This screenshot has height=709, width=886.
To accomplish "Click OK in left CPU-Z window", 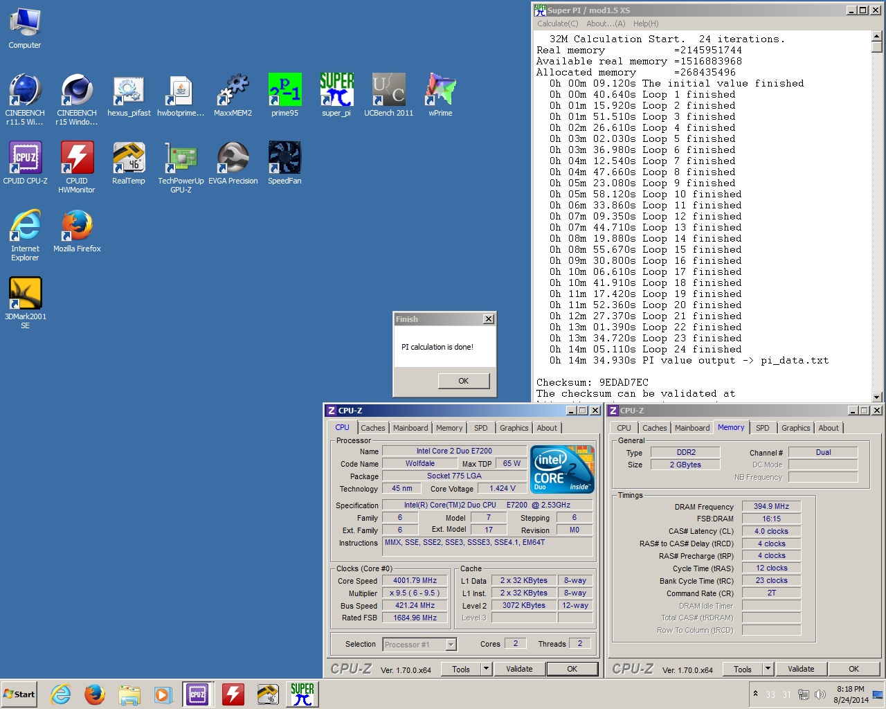I will [572, 669].
